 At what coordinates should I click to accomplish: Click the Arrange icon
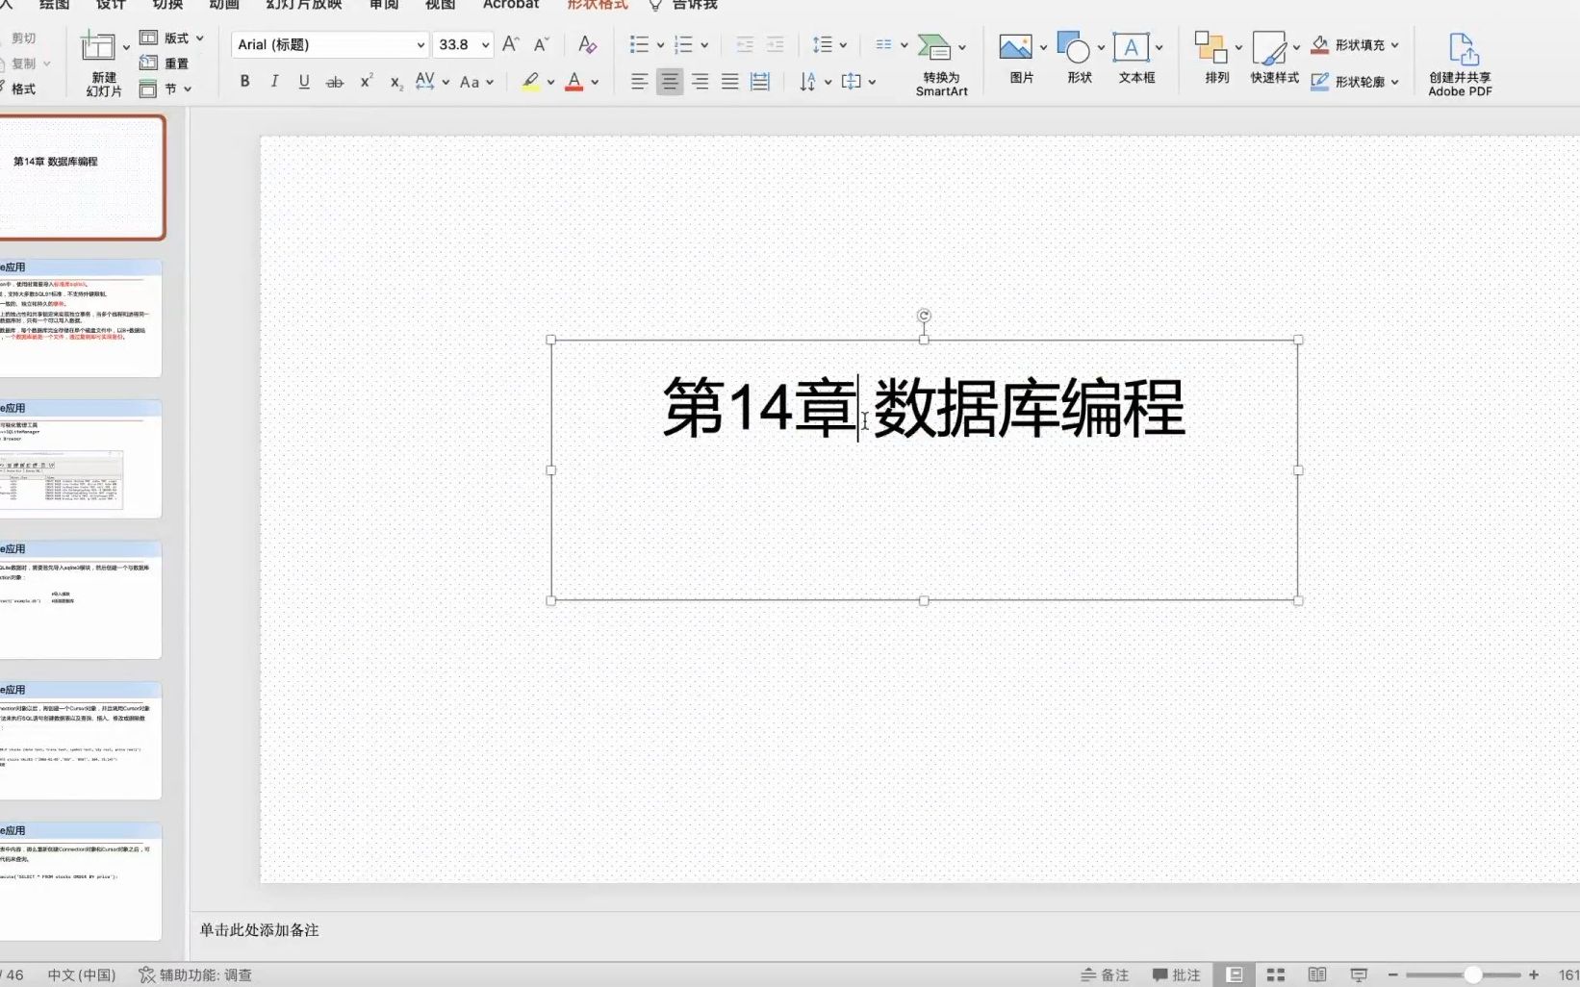click(1210, 46)
